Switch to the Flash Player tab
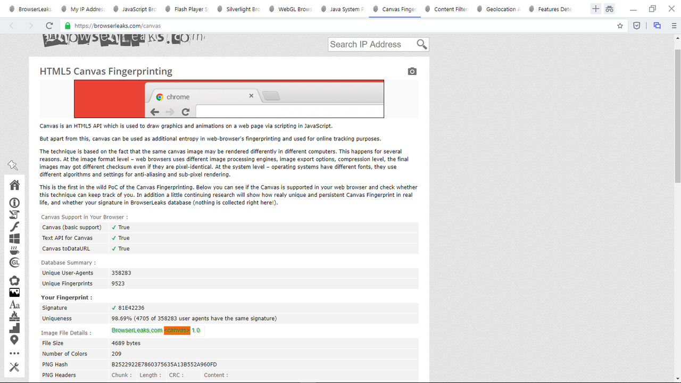681x383 pixels. tap(187, 9)
